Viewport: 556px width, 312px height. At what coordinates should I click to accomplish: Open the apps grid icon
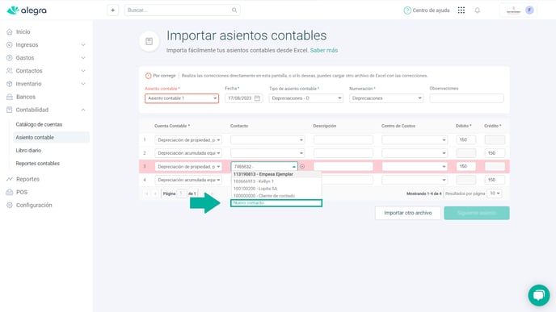[461, 10]
